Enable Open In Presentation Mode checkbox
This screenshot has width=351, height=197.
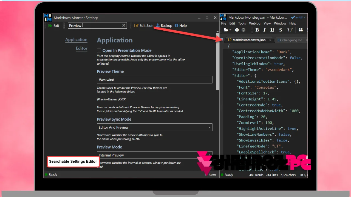point(99,50)
